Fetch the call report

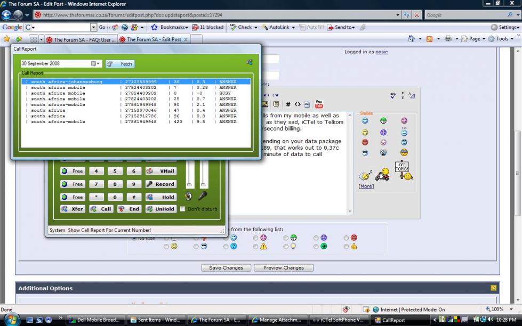tap(121, 63)
